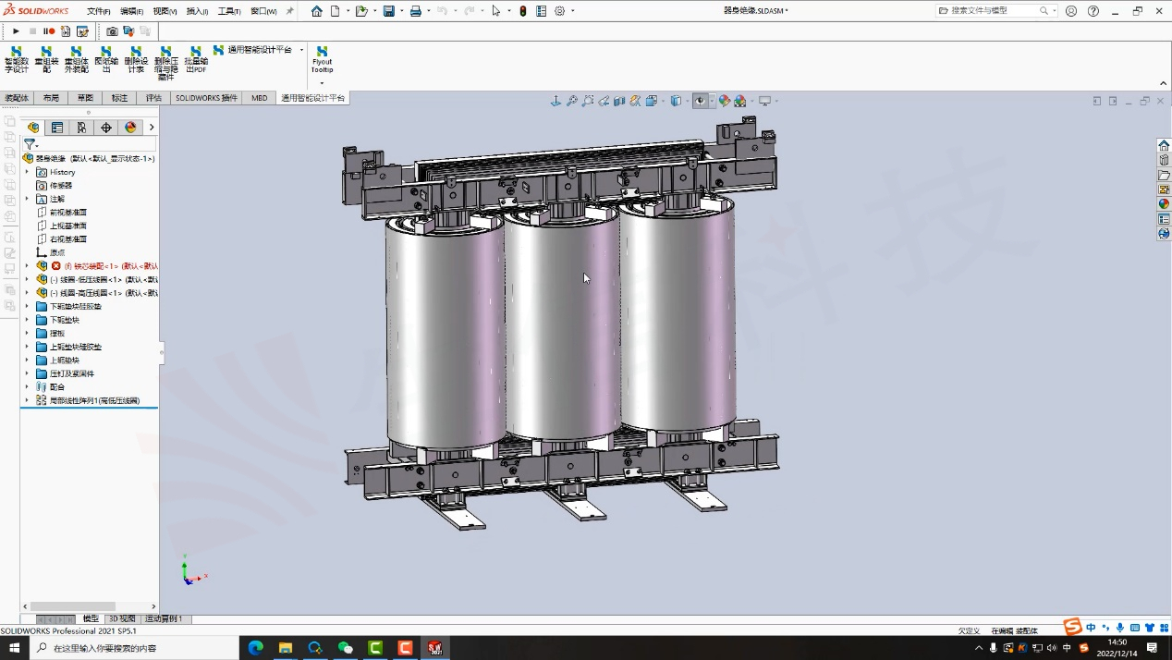The height and width of the screenshot is (660, 1172).
Task: Expand the 注解 tree node
Action: [x=27, y=199]
